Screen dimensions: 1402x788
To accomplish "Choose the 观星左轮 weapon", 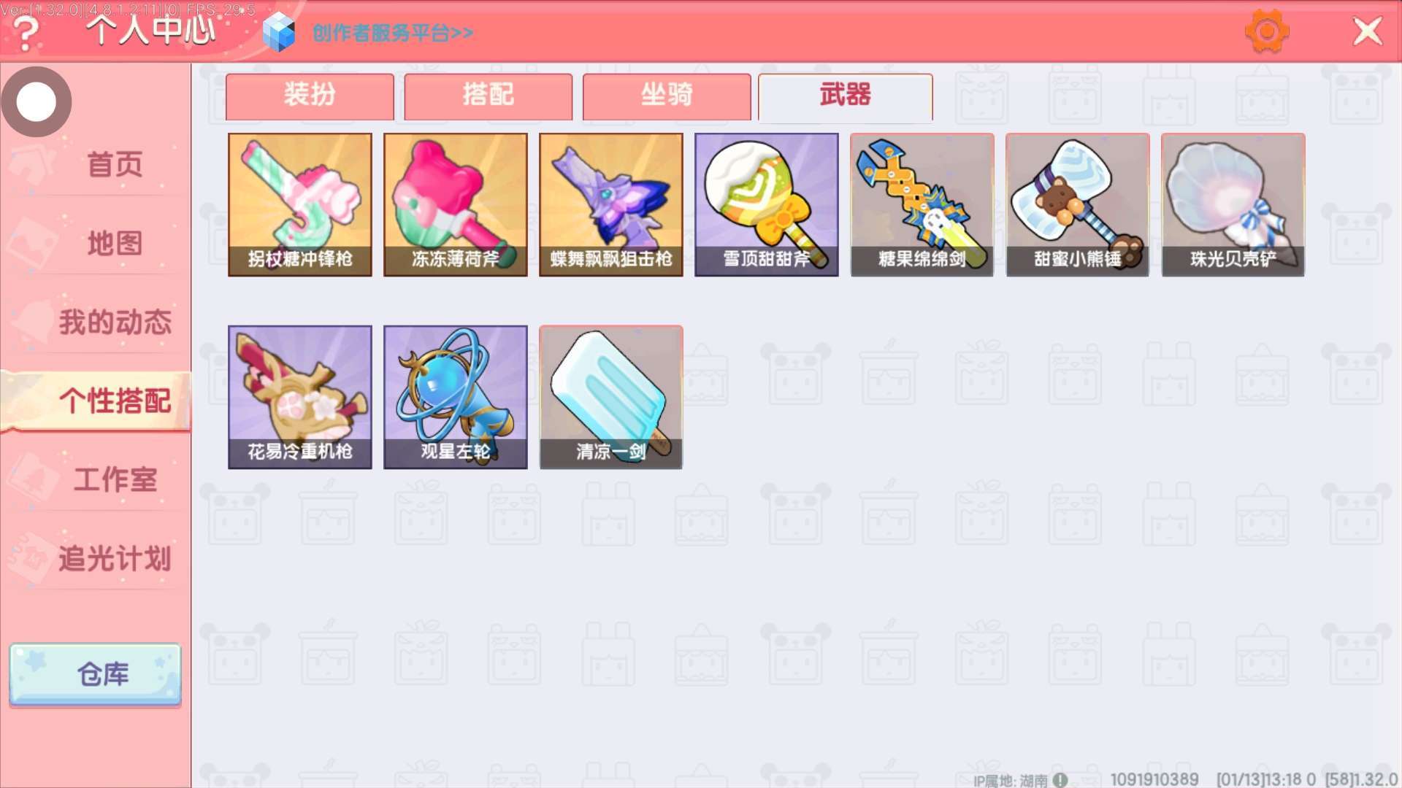I will (456, 397).
